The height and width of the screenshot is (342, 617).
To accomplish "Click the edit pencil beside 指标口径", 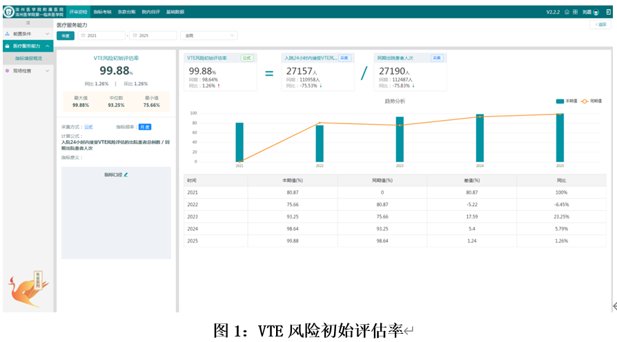I will (126, 174).
